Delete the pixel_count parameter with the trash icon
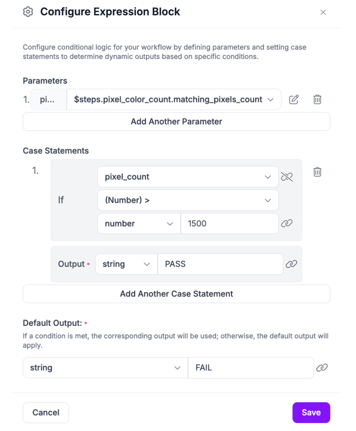Screen dimensions: 356x431 [x=317, y=99]
